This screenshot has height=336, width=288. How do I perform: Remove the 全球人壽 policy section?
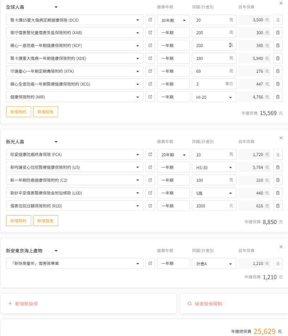281,3
